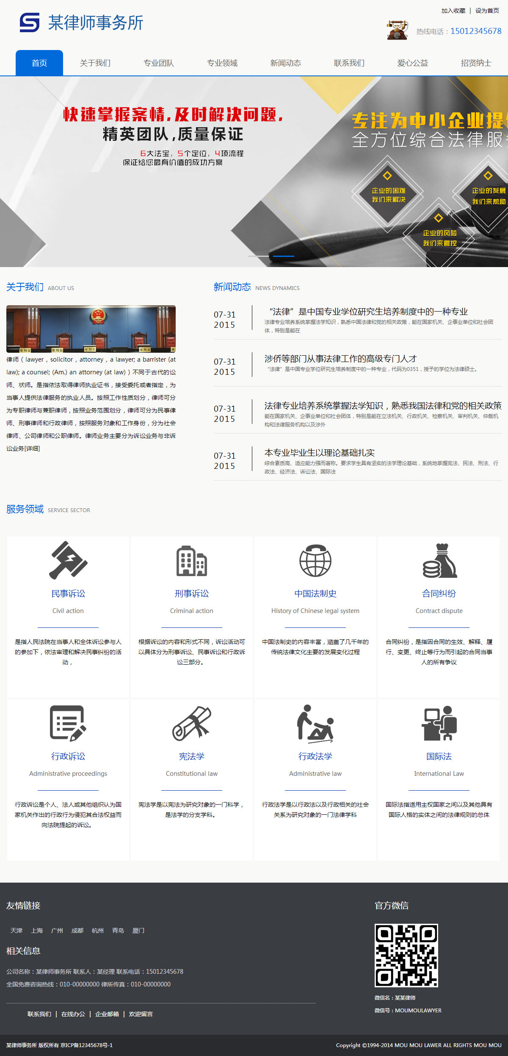
Task: Click the 上海 friendly link in footer
Action: point(37,931)
